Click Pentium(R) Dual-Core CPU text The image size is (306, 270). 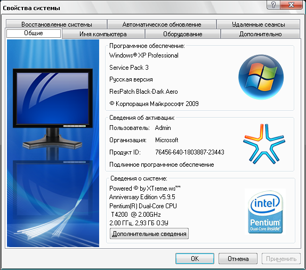pyautogui.click(x=143, y=206)
